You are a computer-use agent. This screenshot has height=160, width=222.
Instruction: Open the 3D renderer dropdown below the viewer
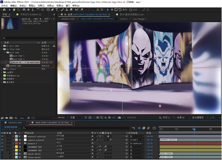pyautogui.click(x=183, y=118)
